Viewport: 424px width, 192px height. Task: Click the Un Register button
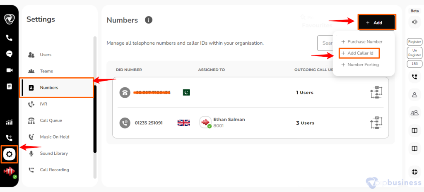click(414, 53)
